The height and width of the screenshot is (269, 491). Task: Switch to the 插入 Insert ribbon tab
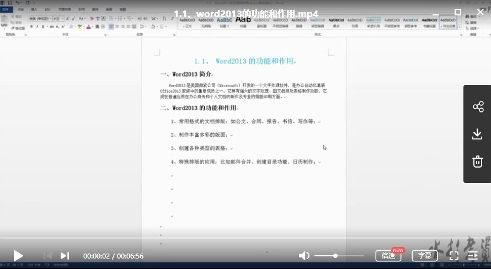(x=34, y=9)
